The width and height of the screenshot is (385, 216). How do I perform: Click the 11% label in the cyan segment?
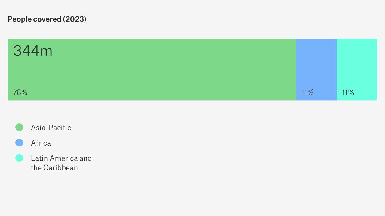[348, 92]
